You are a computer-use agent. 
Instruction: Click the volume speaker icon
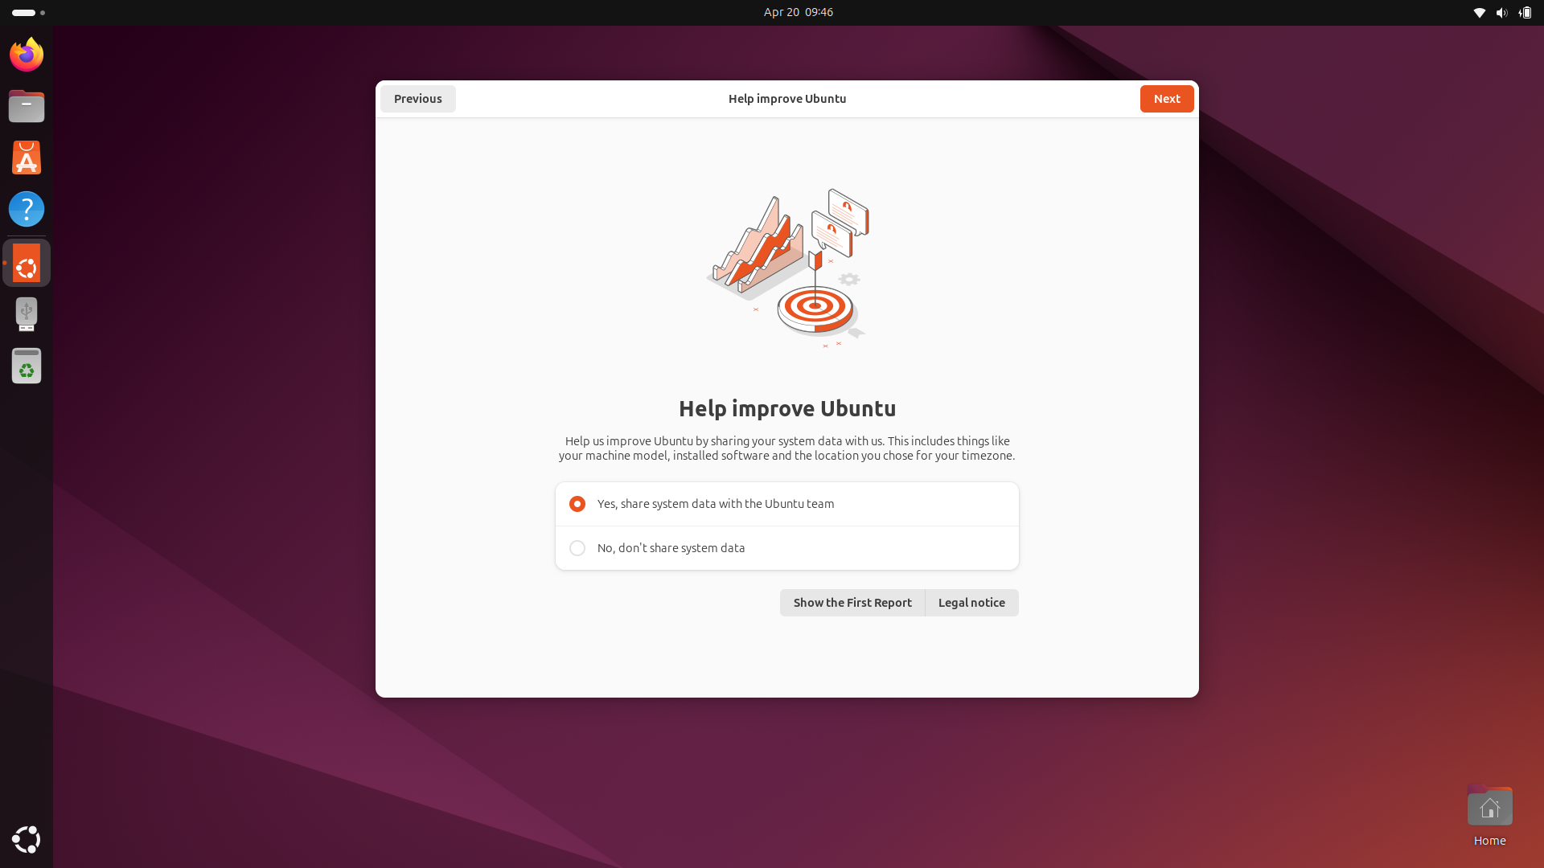click(x=1501, y=12)
